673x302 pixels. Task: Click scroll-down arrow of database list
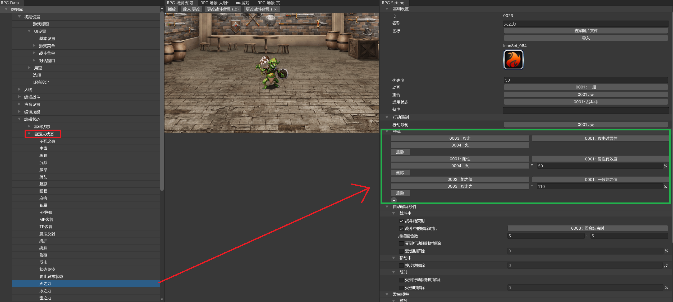[162, 299]
